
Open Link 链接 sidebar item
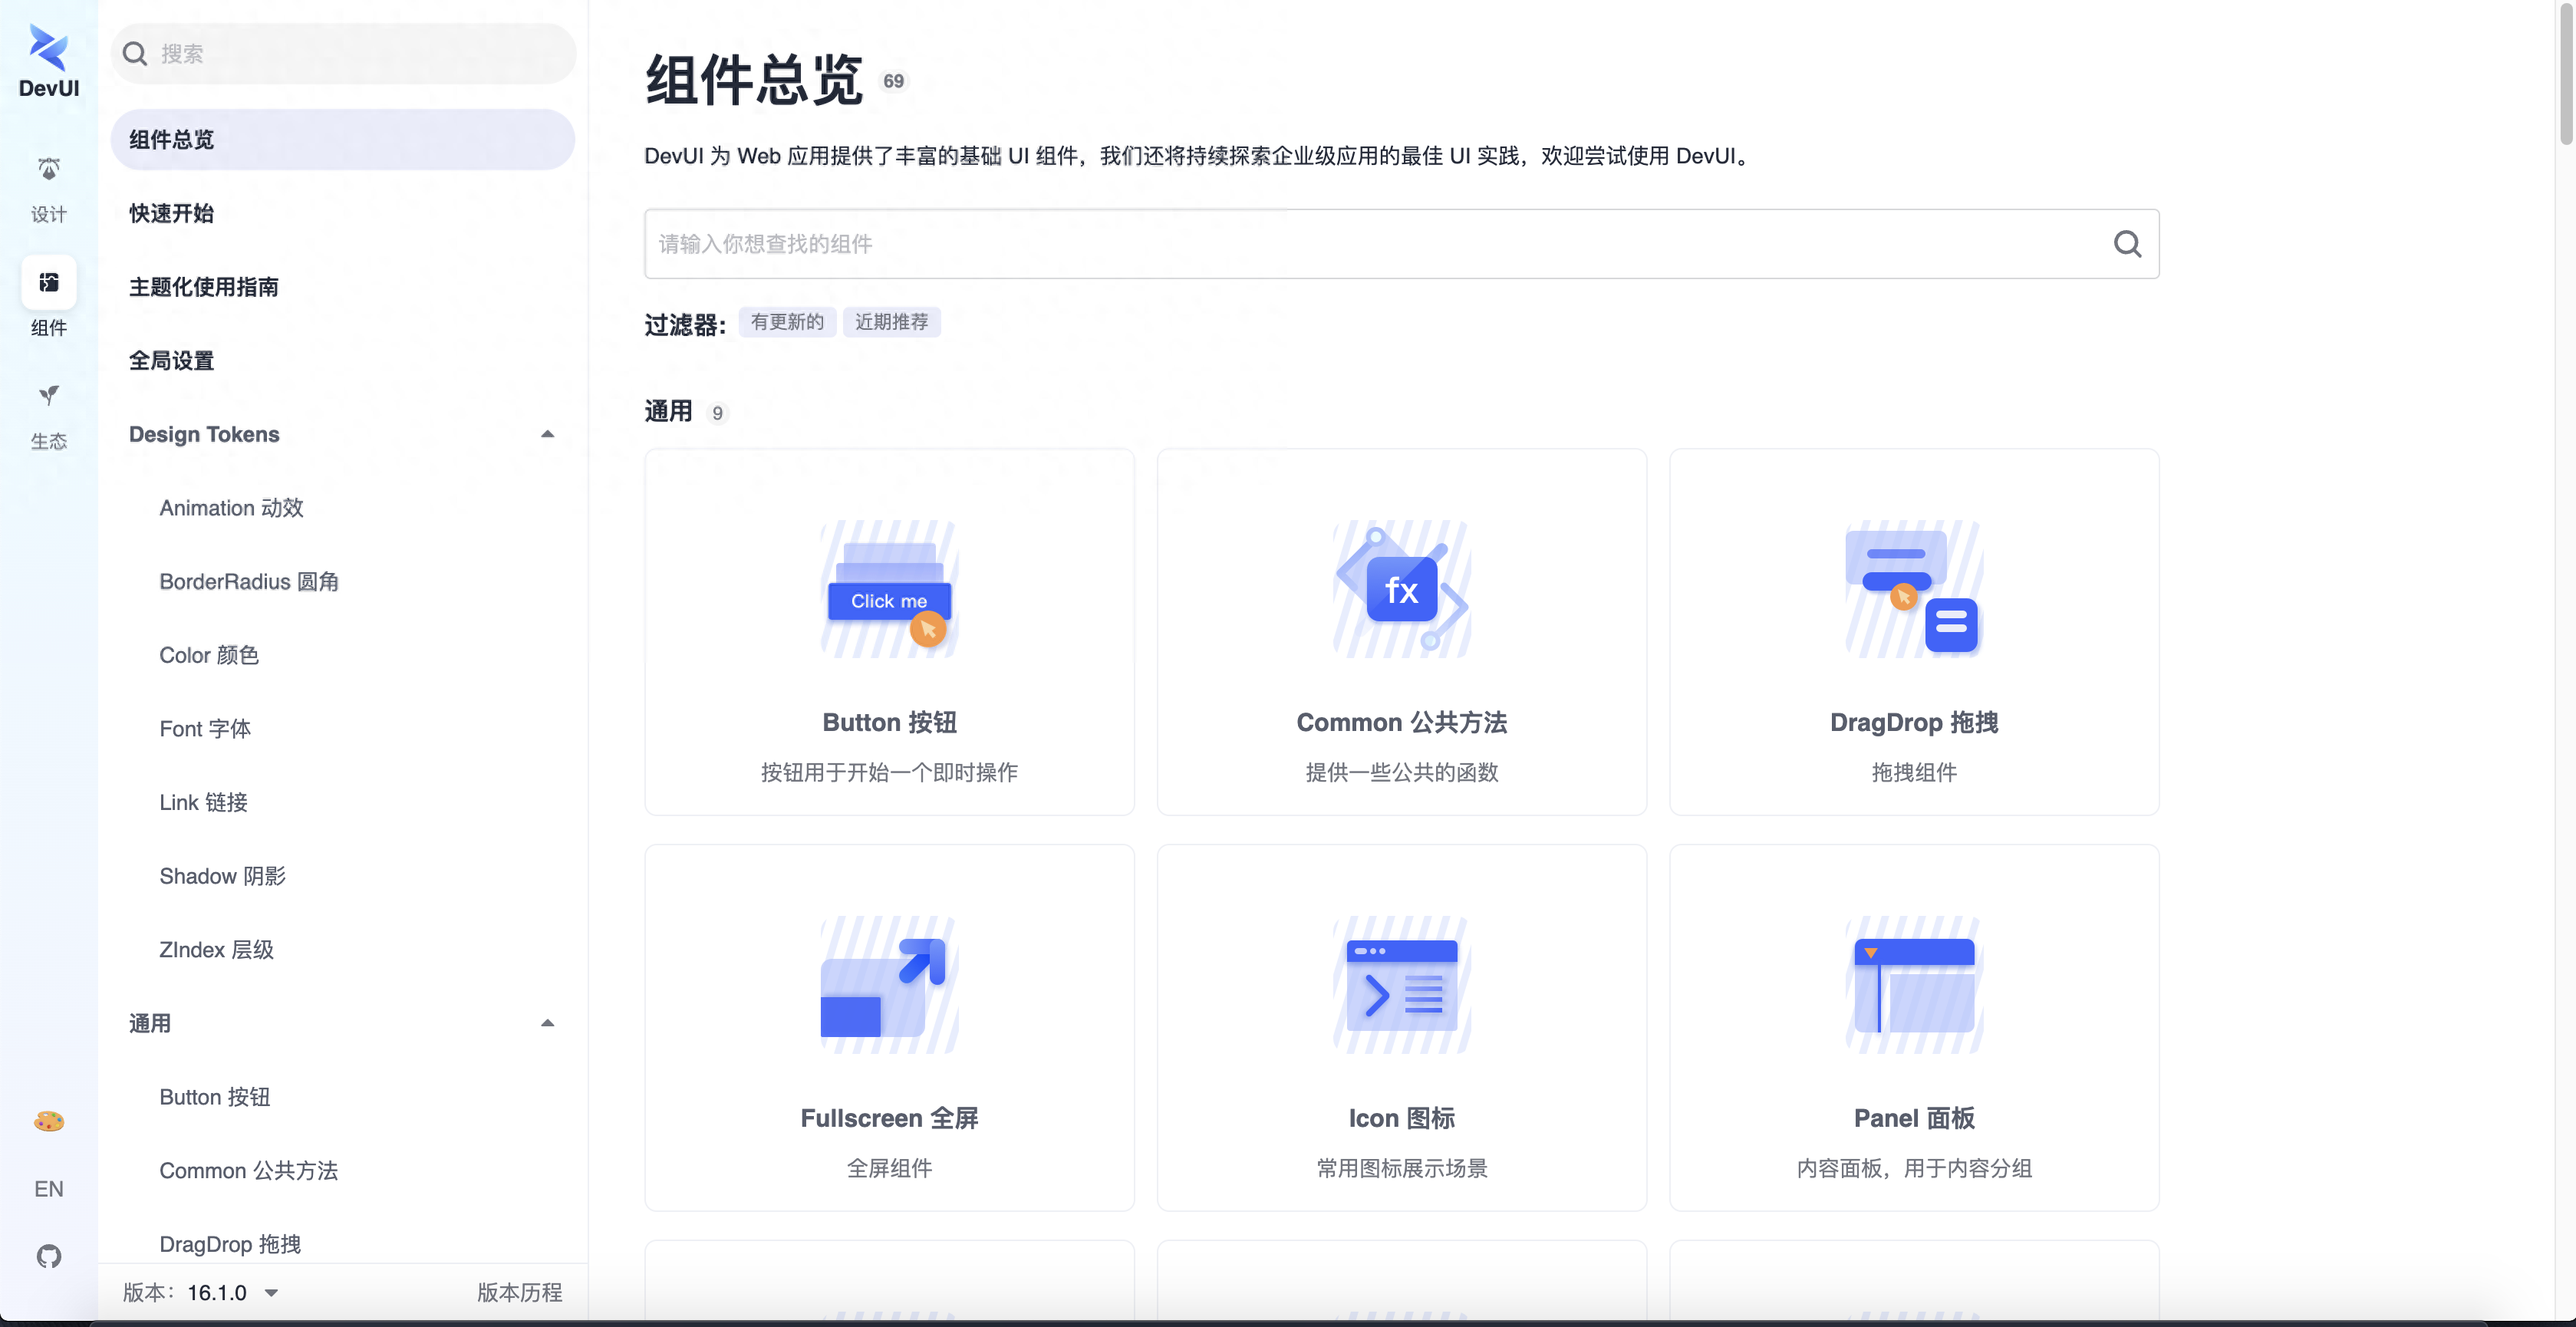[203, 803]
